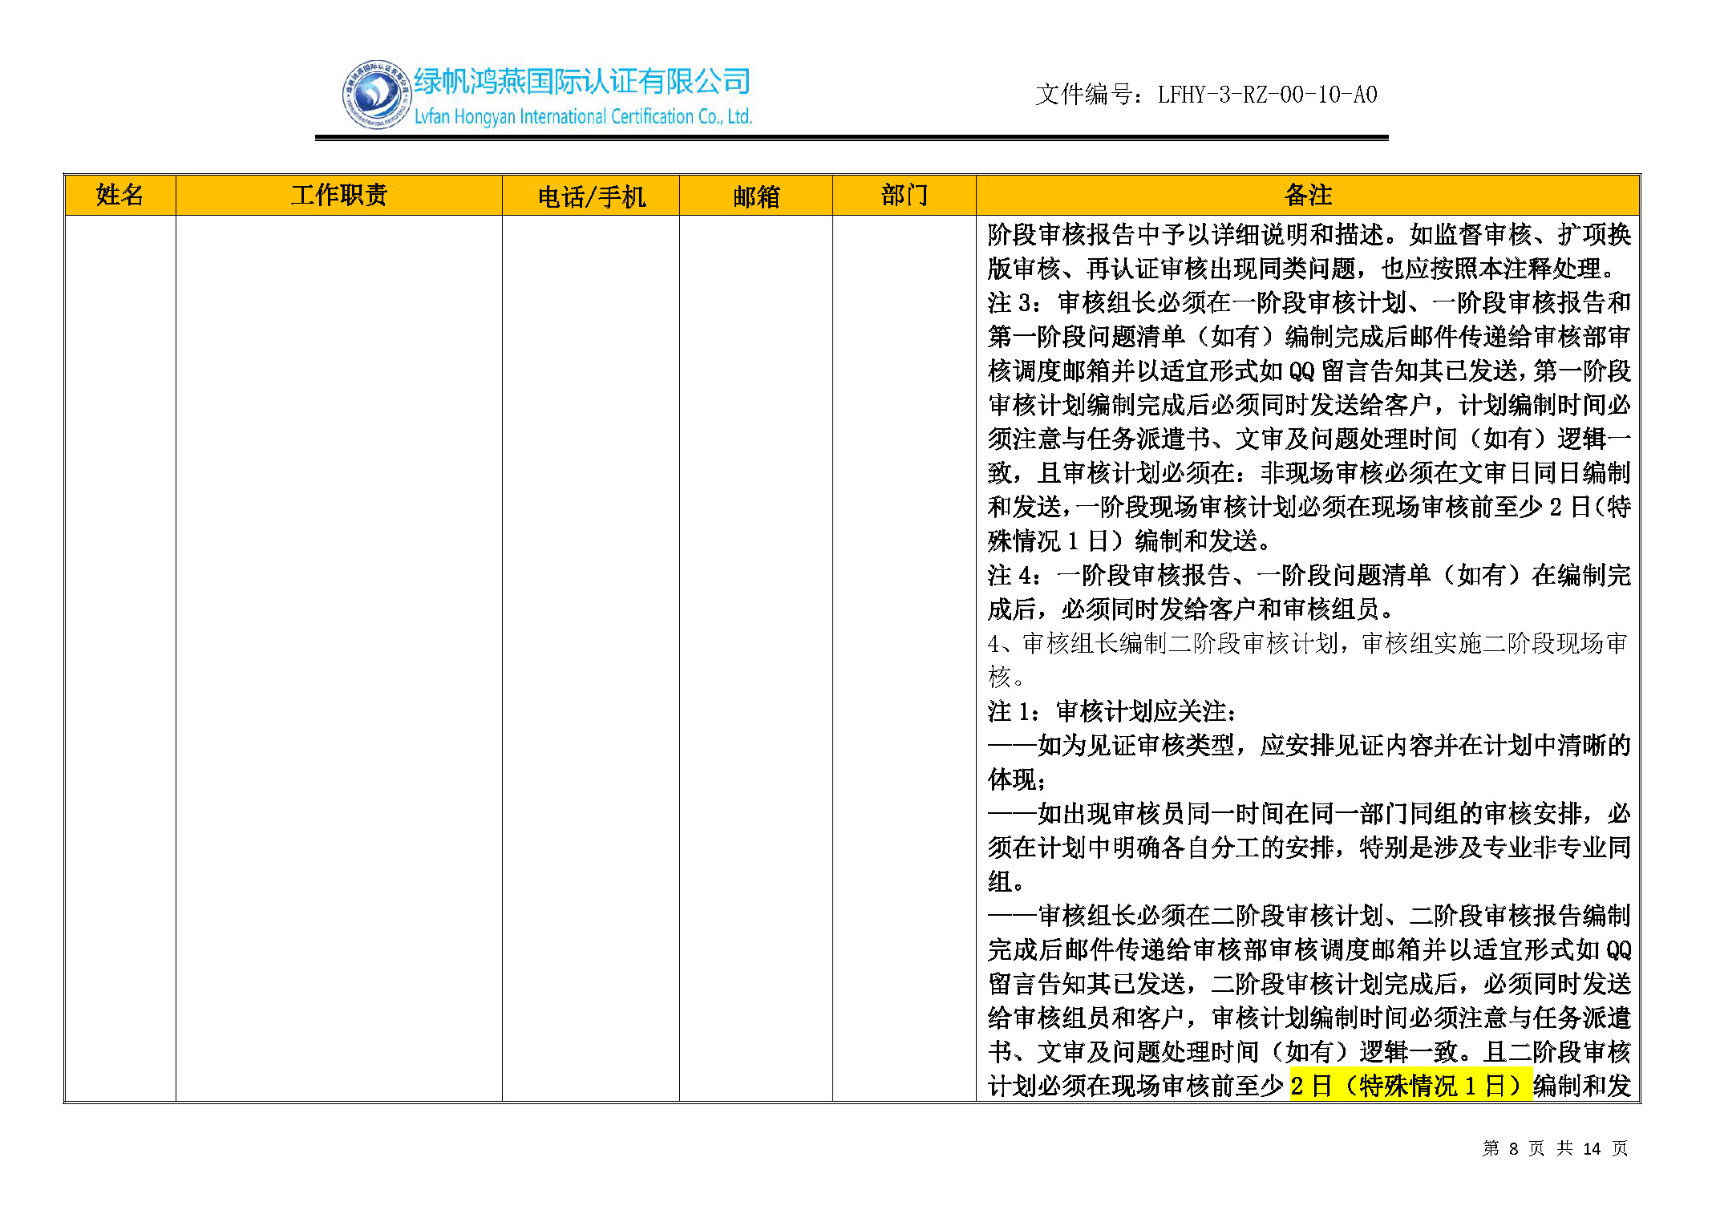Click the first line 阶段审核报告中予以详细说明
Screen dimensions: 1716x1214
tap(1308, 235)
